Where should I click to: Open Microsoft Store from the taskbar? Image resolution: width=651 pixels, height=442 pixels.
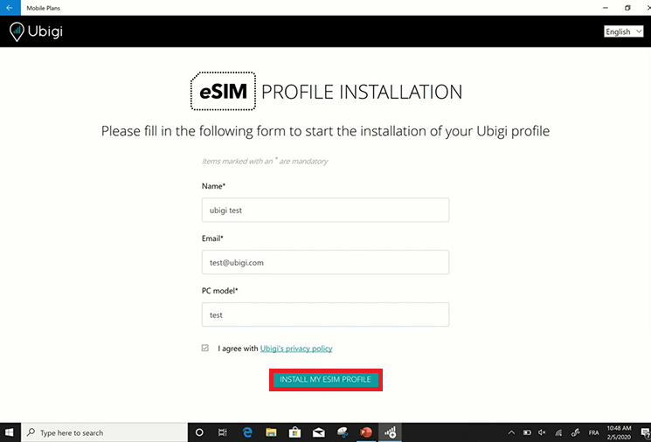point(294,432)
